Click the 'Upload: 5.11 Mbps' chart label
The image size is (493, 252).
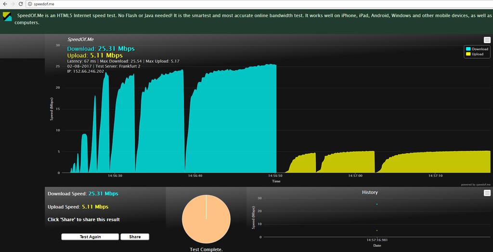point(95,56)
